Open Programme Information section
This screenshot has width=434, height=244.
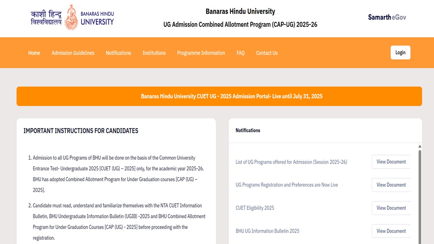pos(201,53)
